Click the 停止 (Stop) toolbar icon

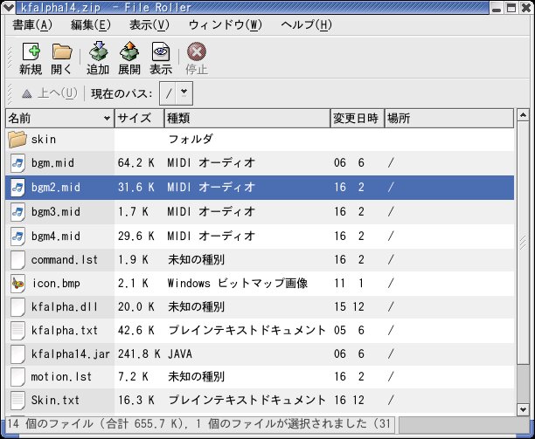[x=197, y=51]
